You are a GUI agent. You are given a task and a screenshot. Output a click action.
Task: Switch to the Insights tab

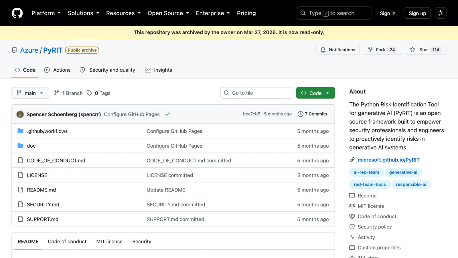158,70
